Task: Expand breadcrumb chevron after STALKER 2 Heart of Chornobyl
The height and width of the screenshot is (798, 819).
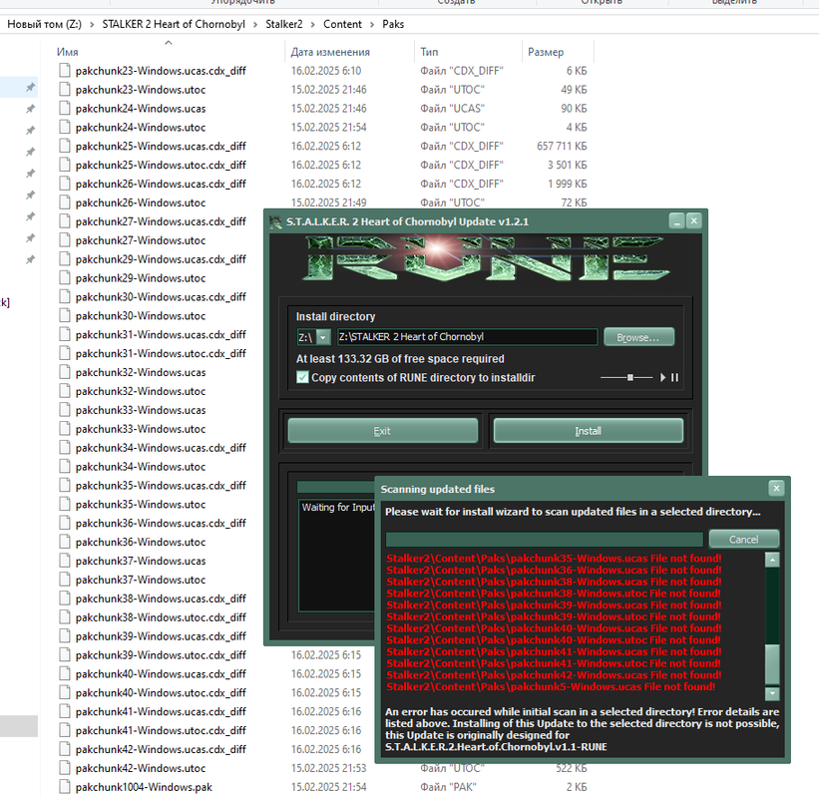Action: (255, 25)
